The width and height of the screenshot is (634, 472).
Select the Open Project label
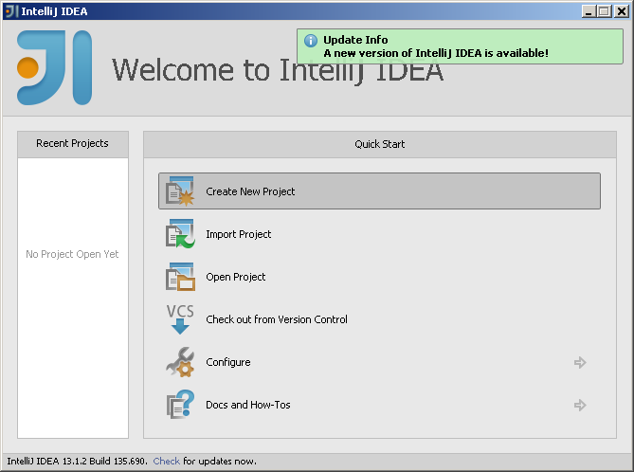pos(236,277)
